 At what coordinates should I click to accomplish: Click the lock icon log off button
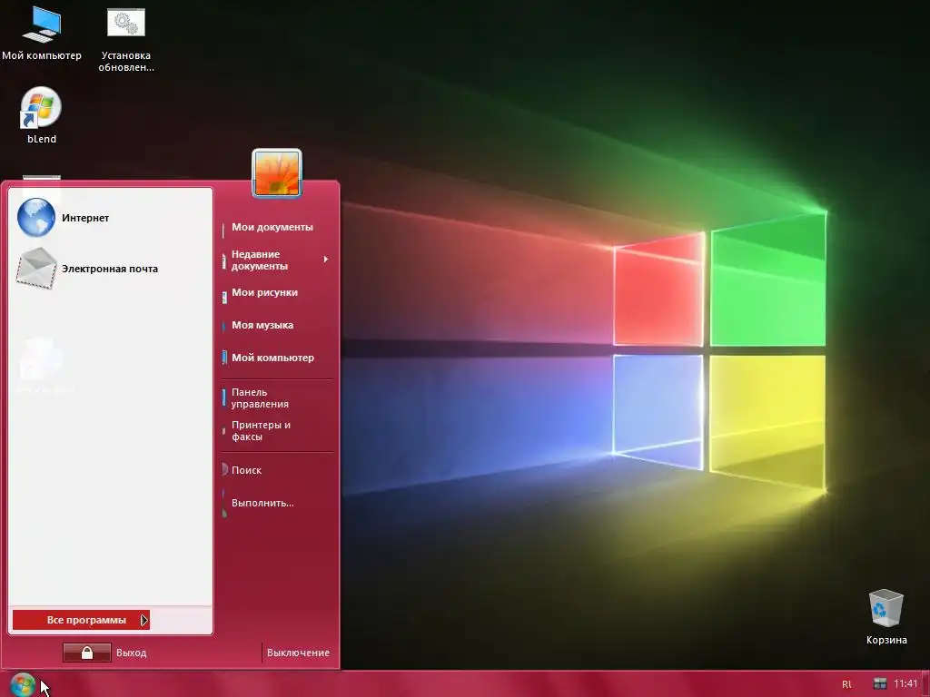pos(86,653)
